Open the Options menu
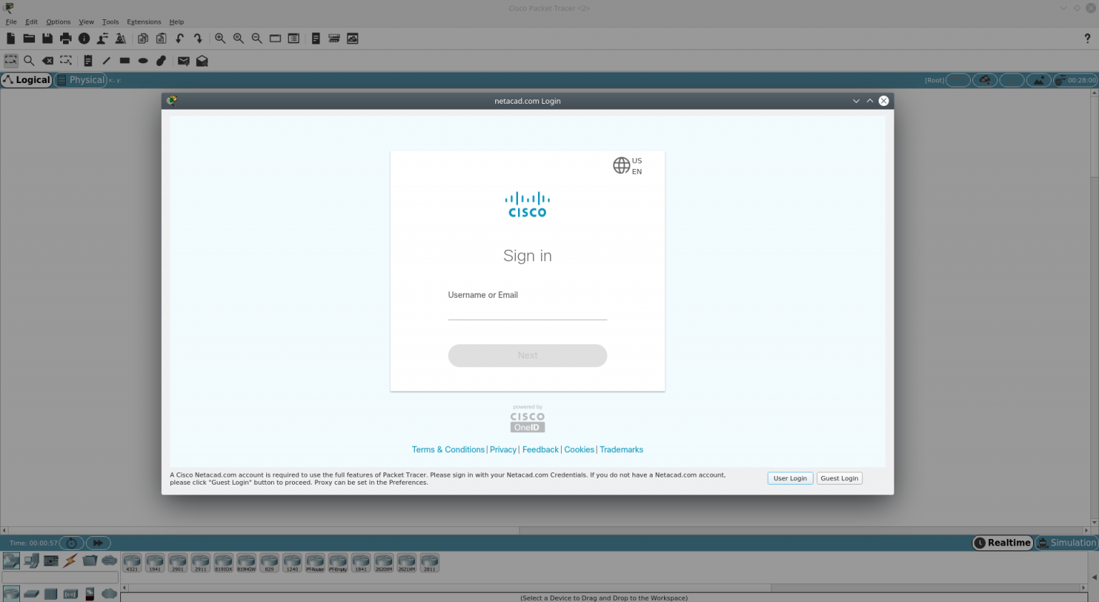Screen dimensions: 1099x602 pyautogui.click(x=59, y=22)
